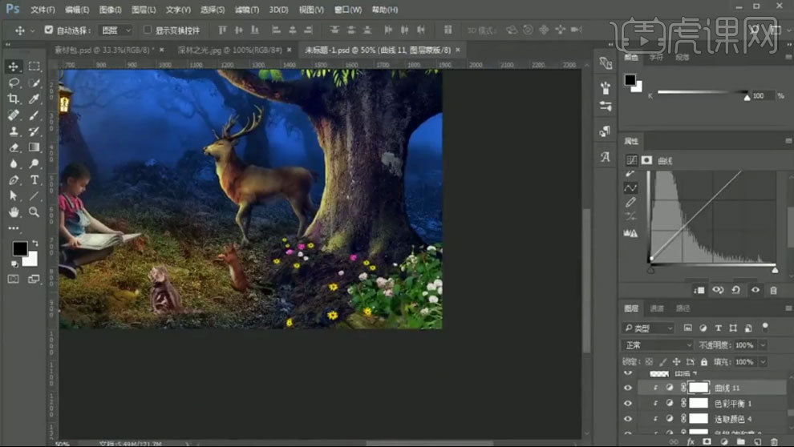Toggle curves adjustment visibility in Properties

(755, 290)
